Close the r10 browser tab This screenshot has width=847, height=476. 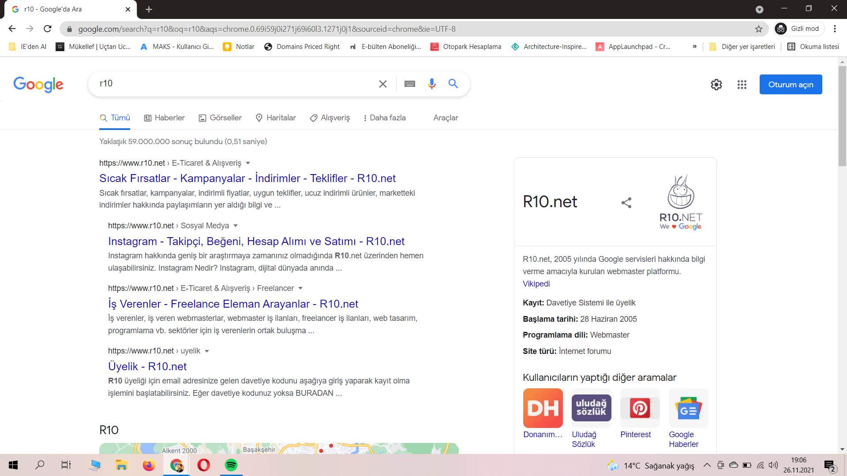pyautogui.click(x=128, y=9)
